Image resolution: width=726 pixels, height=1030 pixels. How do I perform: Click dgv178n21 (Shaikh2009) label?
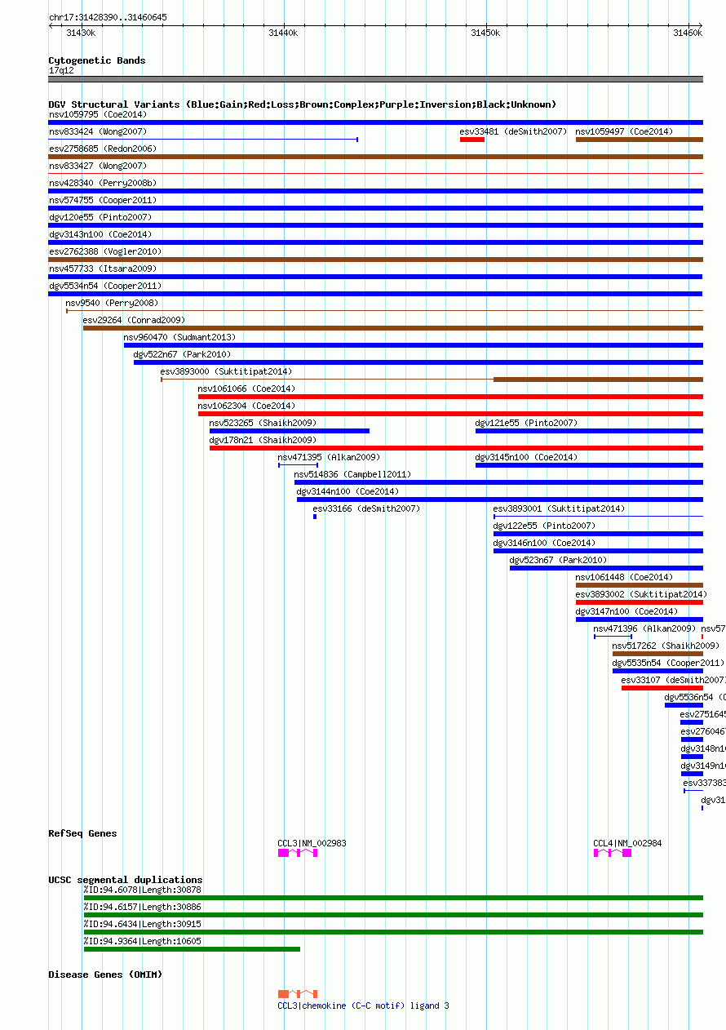click(263, 440)
